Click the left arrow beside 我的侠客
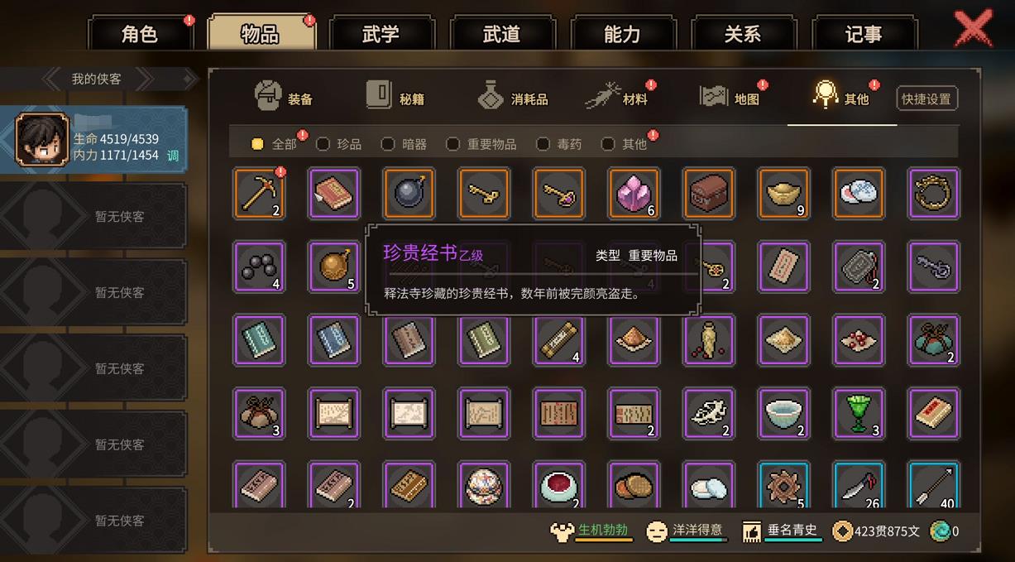 pos(53,79)
